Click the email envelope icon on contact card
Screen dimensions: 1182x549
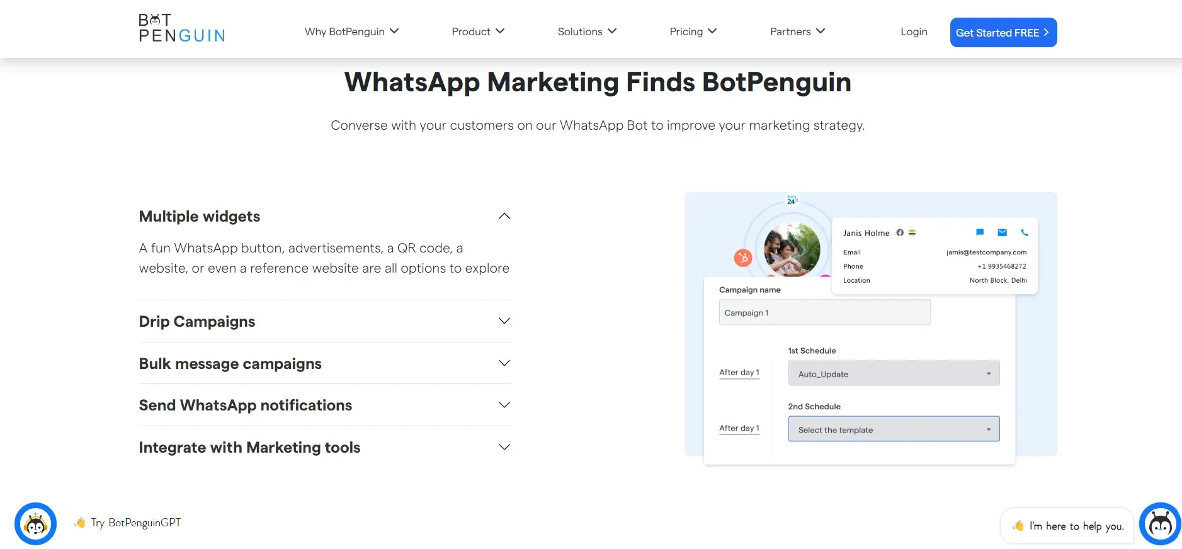1003,232
